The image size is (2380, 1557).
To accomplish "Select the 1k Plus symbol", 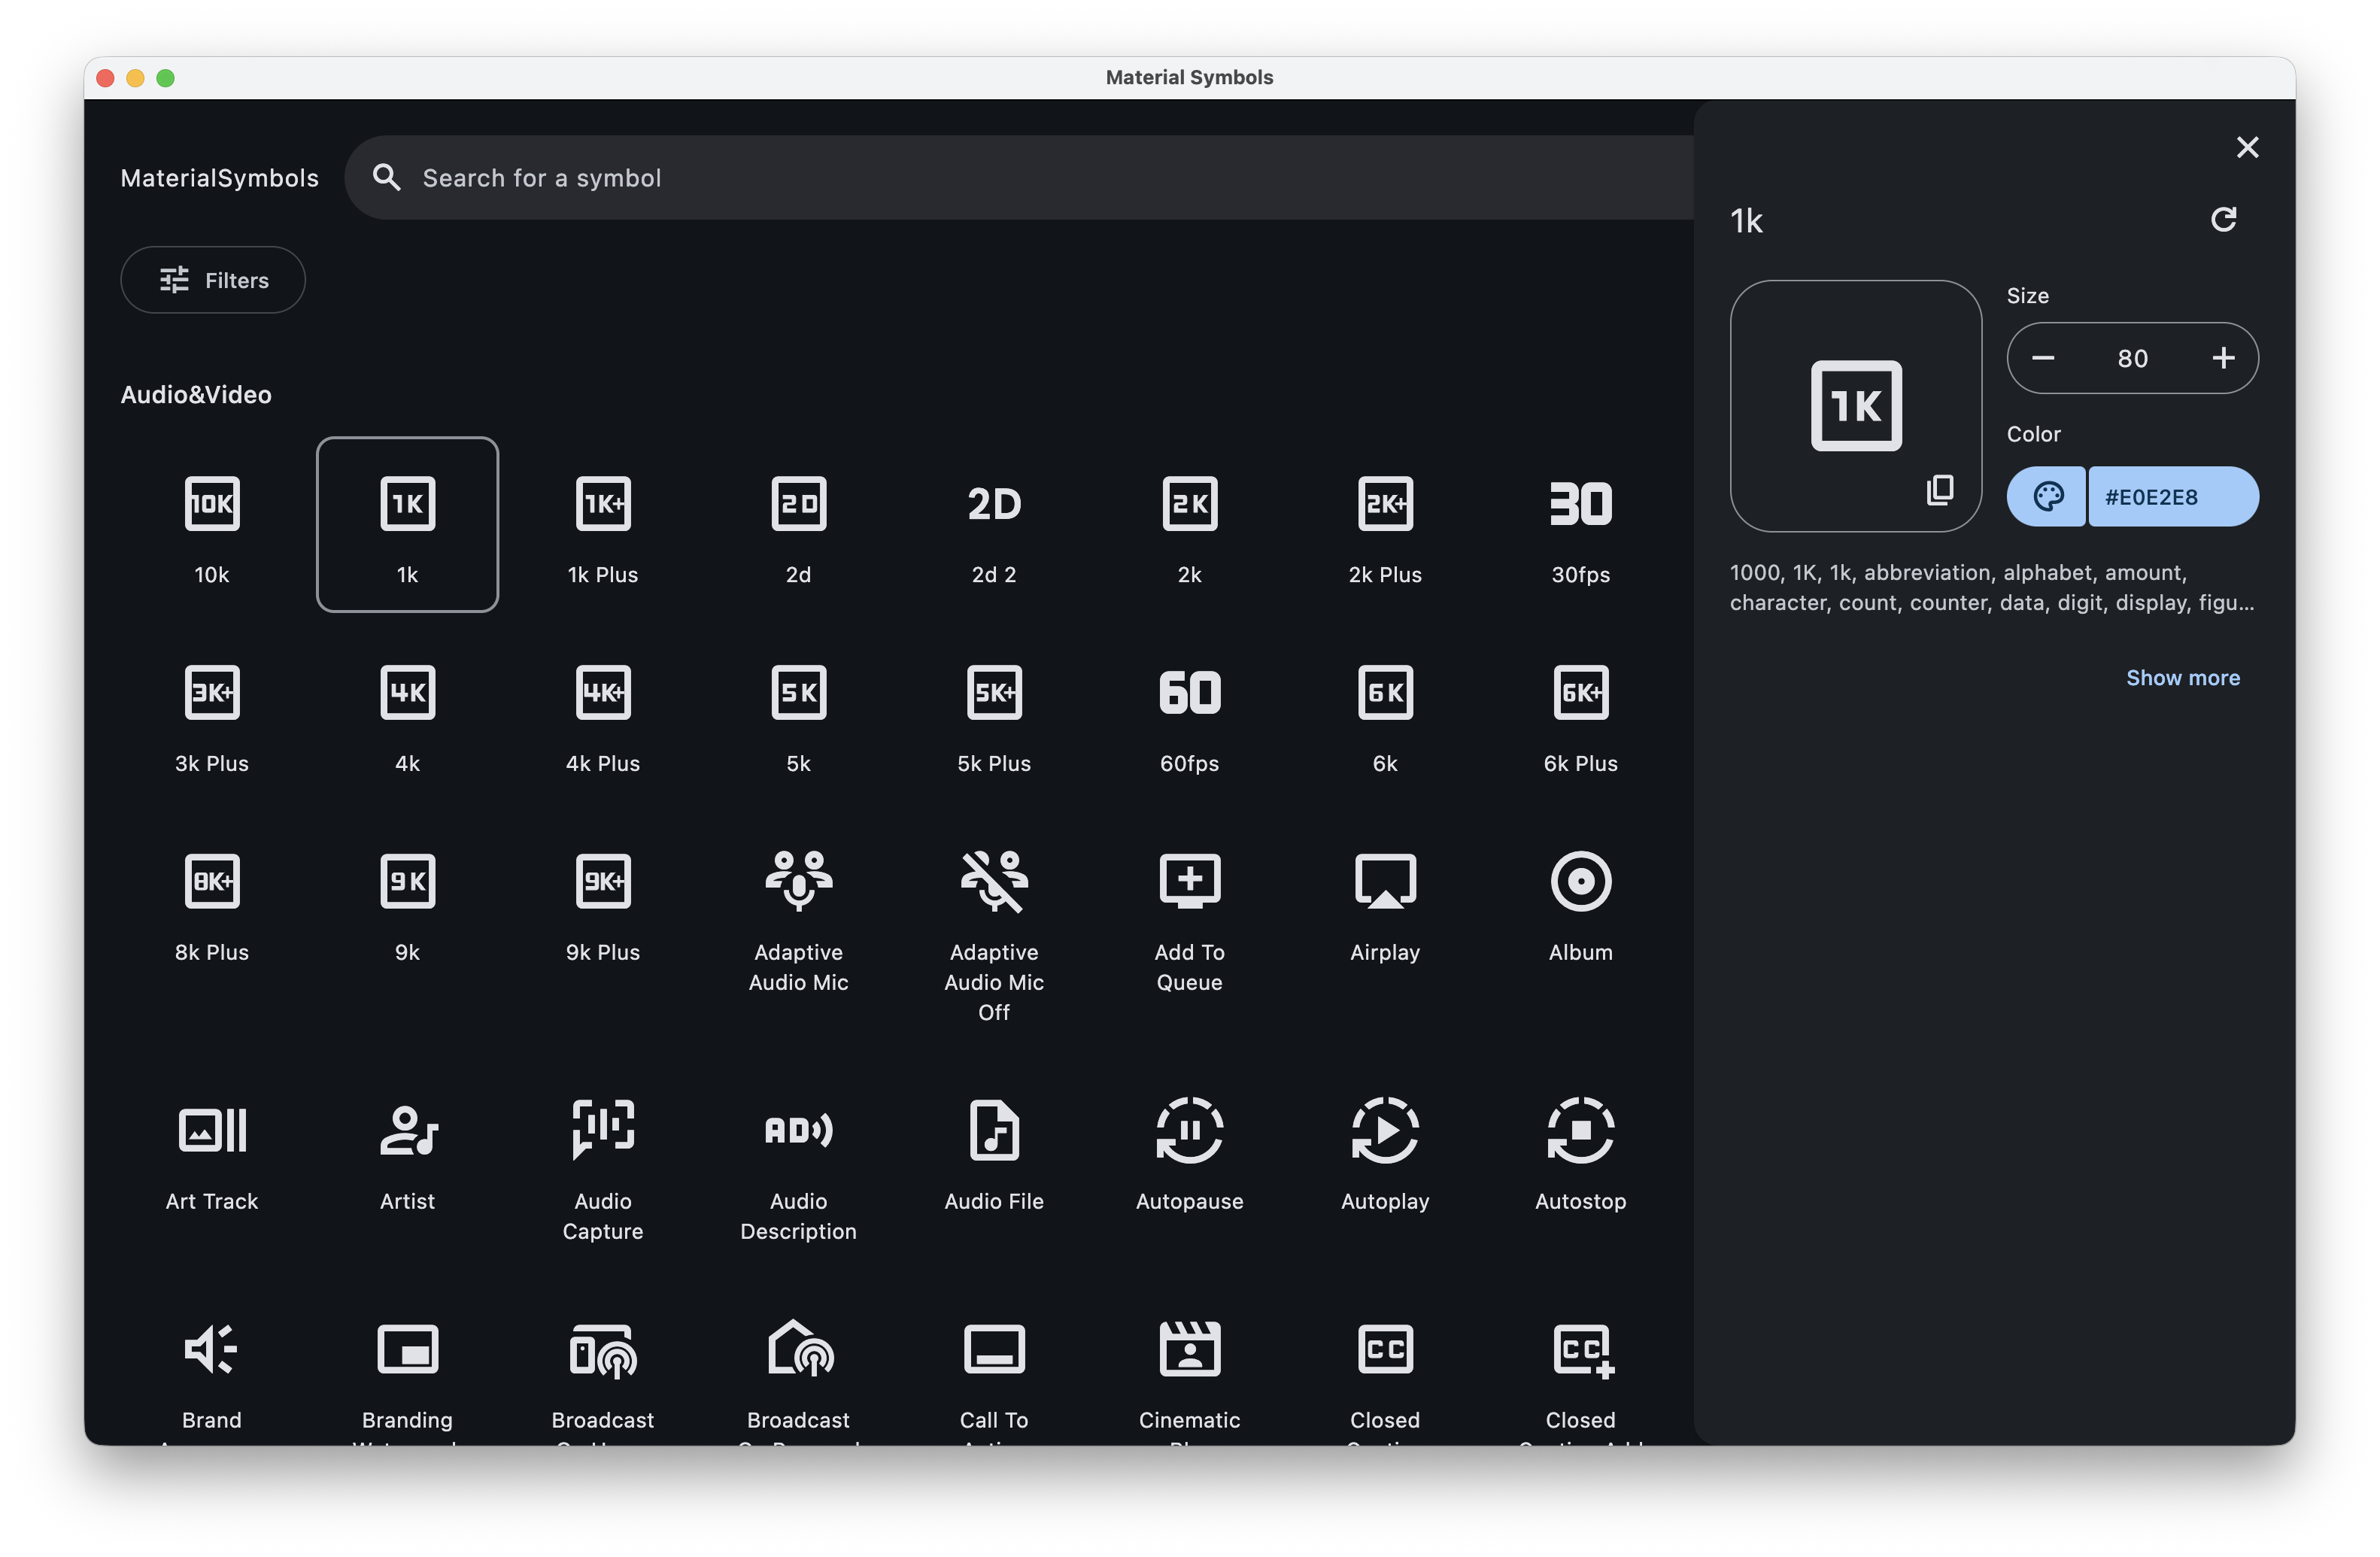I will pos(603,525).
